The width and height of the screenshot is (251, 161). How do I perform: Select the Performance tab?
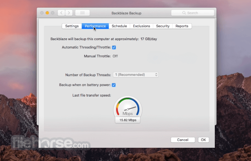(x=95, y=26)
